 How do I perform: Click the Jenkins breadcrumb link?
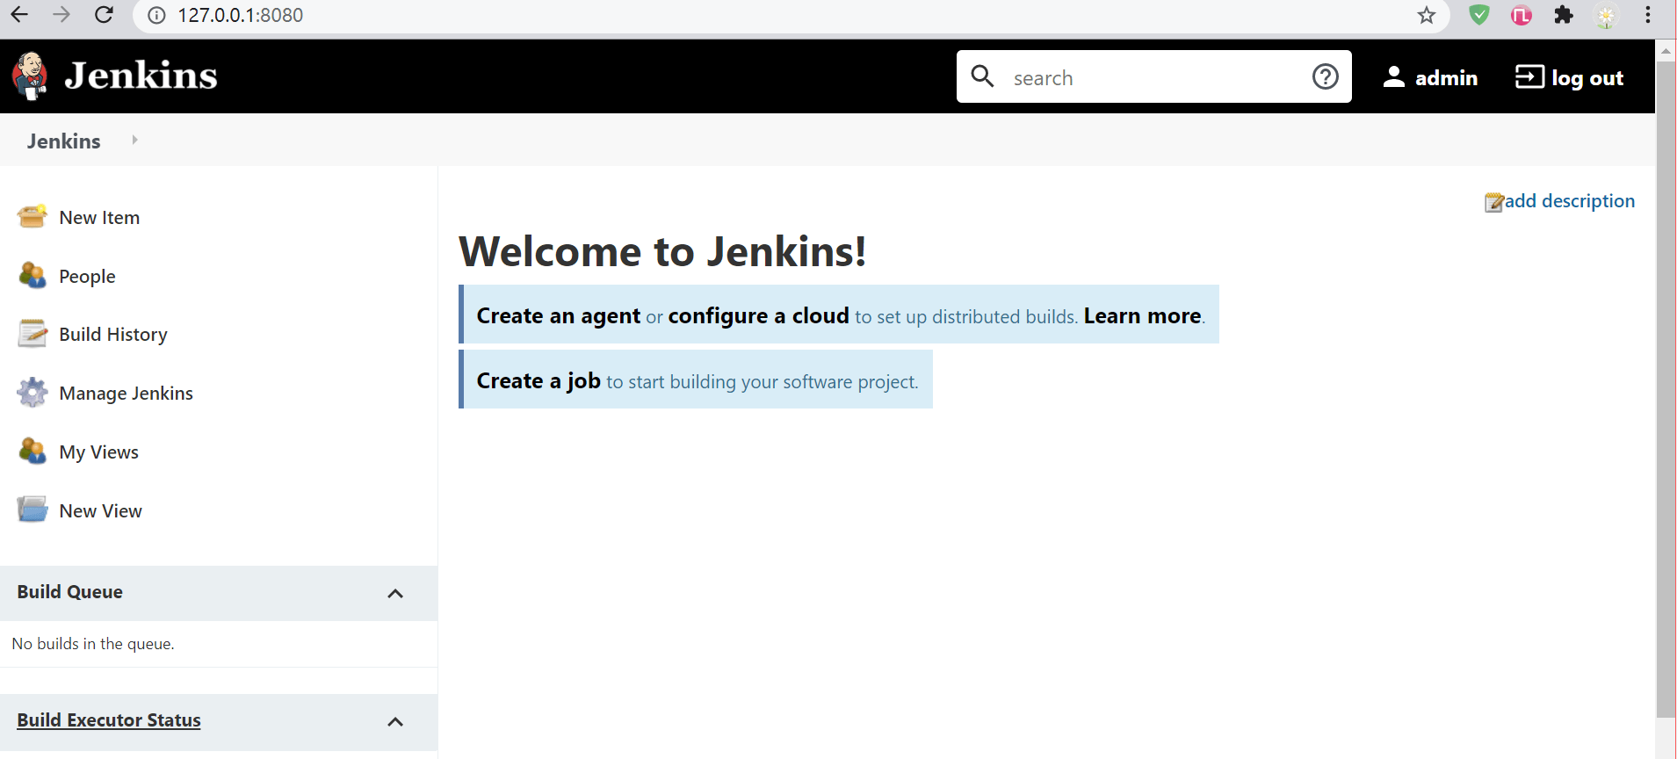point(63,141)
